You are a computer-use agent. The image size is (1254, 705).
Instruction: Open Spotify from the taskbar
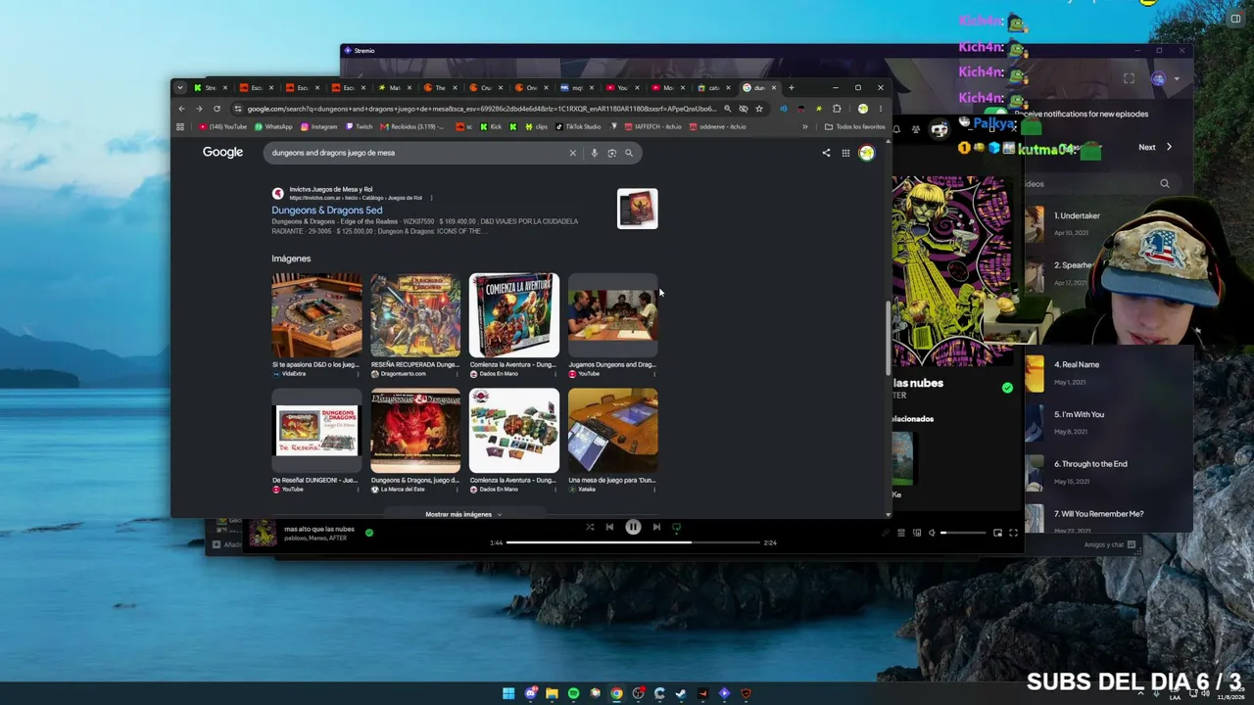coord(573,693)
